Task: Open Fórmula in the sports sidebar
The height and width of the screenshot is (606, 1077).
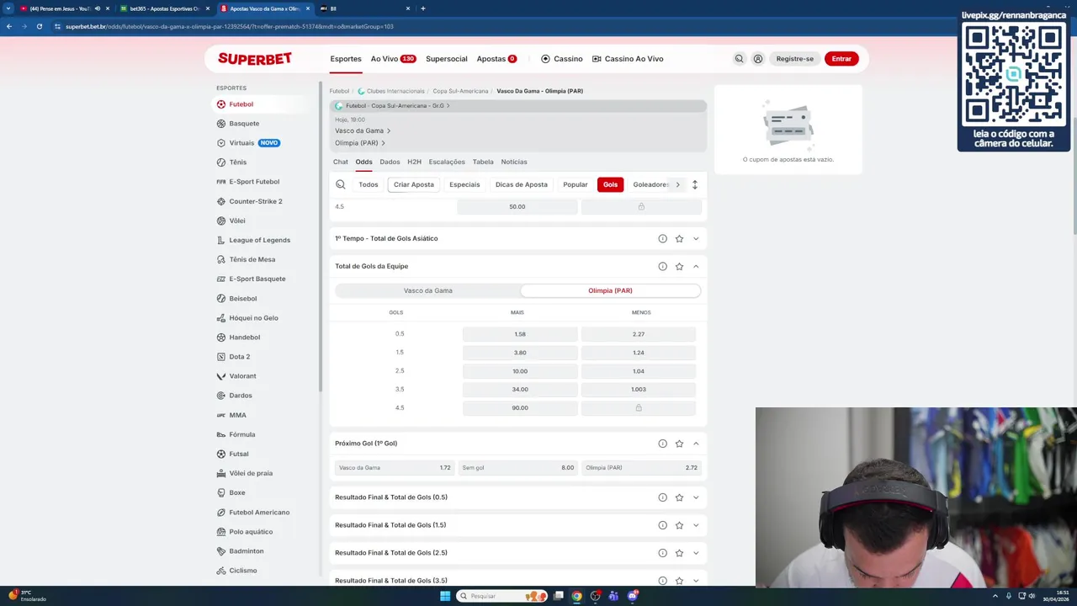Action: 241,434
